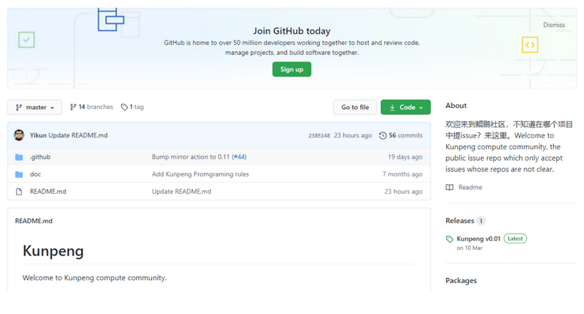Open the doc folder
The height and width of the screenshot is (314, 584).
[35, 174]
